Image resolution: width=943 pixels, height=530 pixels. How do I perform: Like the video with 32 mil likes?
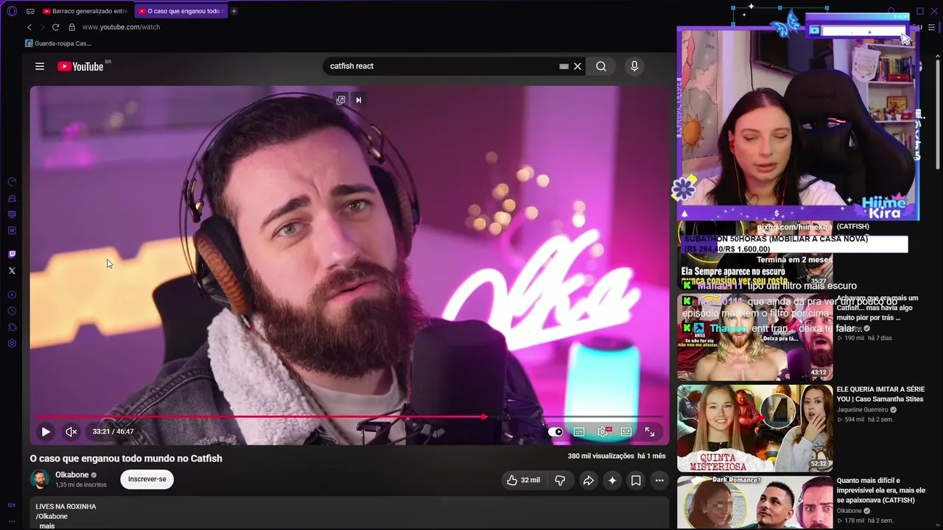point(523,481)
